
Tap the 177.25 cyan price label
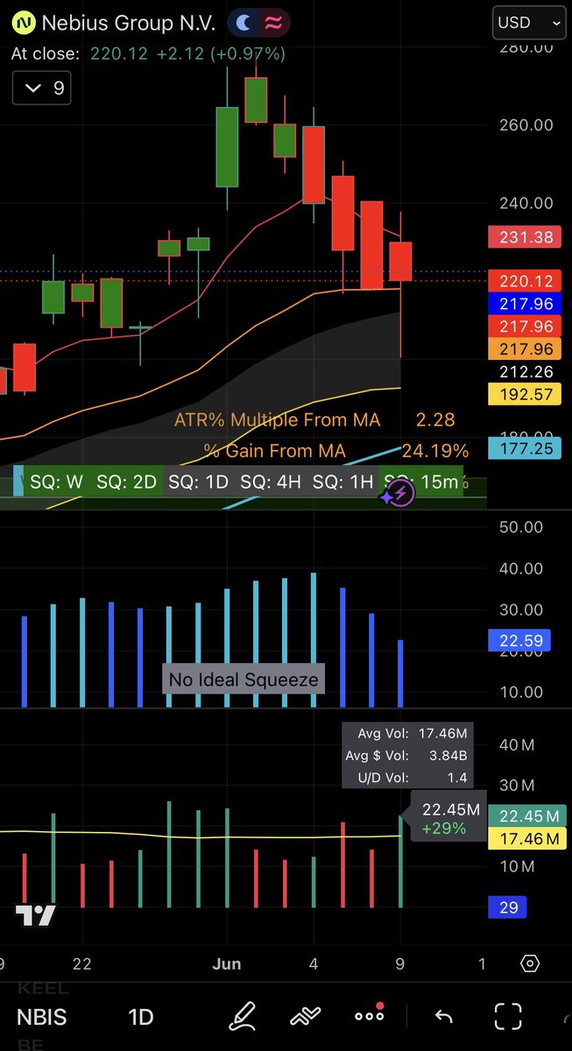(x=524, y=448)
